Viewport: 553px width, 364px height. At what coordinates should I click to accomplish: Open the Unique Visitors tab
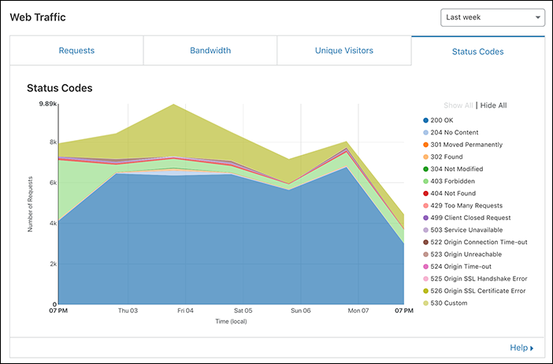tap(344, 51)
